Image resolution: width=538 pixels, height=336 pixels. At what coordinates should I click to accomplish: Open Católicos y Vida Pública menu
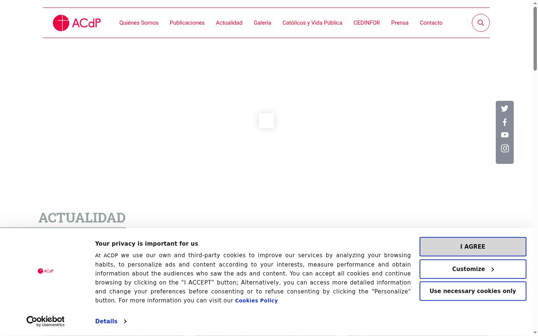[x=312, y=23]
